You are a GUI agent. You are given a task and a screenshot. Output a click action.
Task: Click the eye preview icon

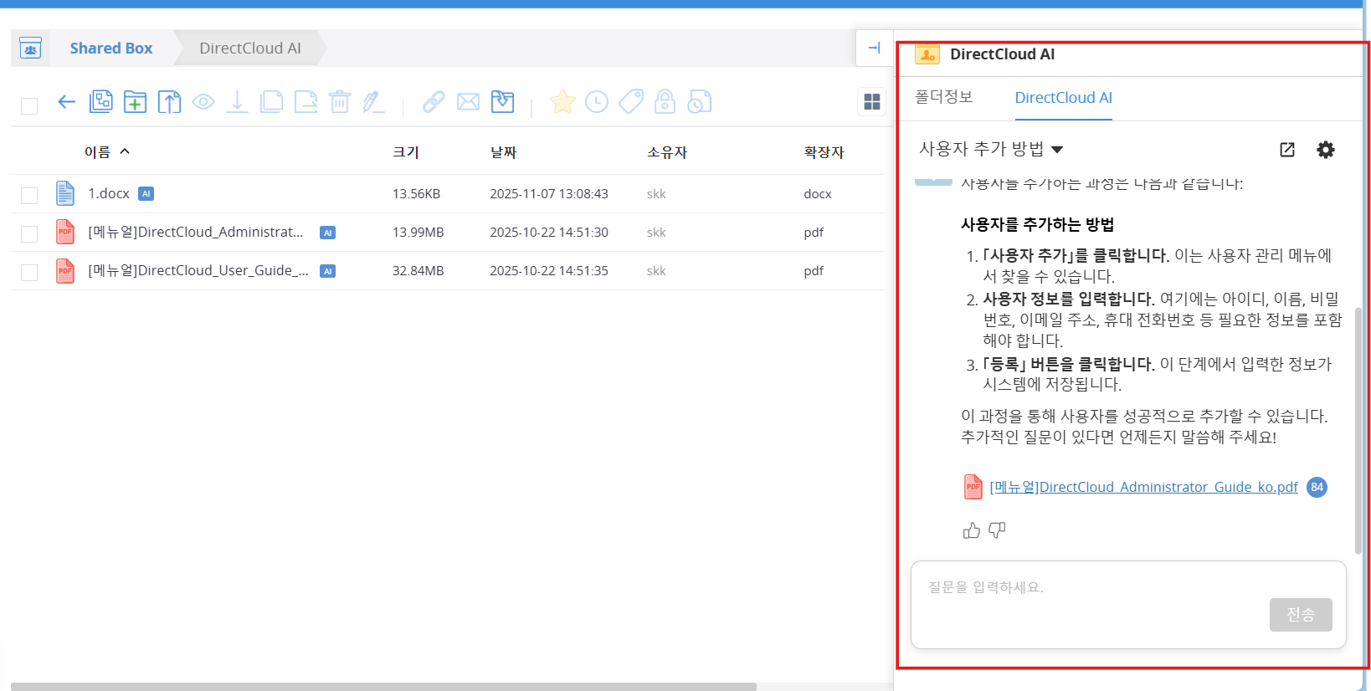coord(203,102)
